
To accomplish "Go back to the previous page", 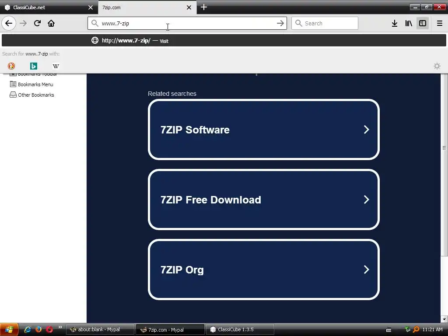I will [9, 23].
